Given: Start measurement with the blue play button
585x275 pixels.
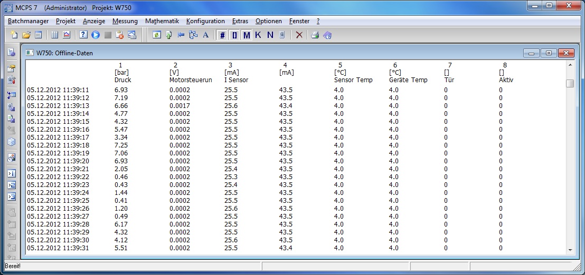Looking at the screenshot, I should pyautogui.click(x=96, y=35).
